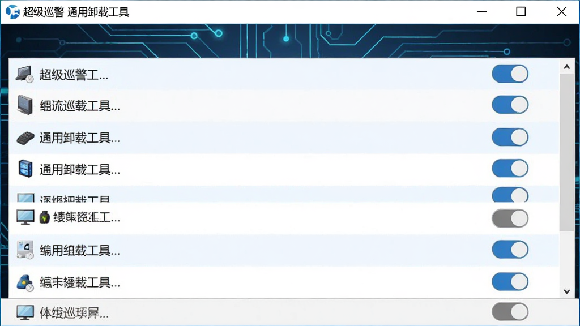580x326 pixels.
Task: Enable the grey toggle in the bottle icon row
Action: 510,218
